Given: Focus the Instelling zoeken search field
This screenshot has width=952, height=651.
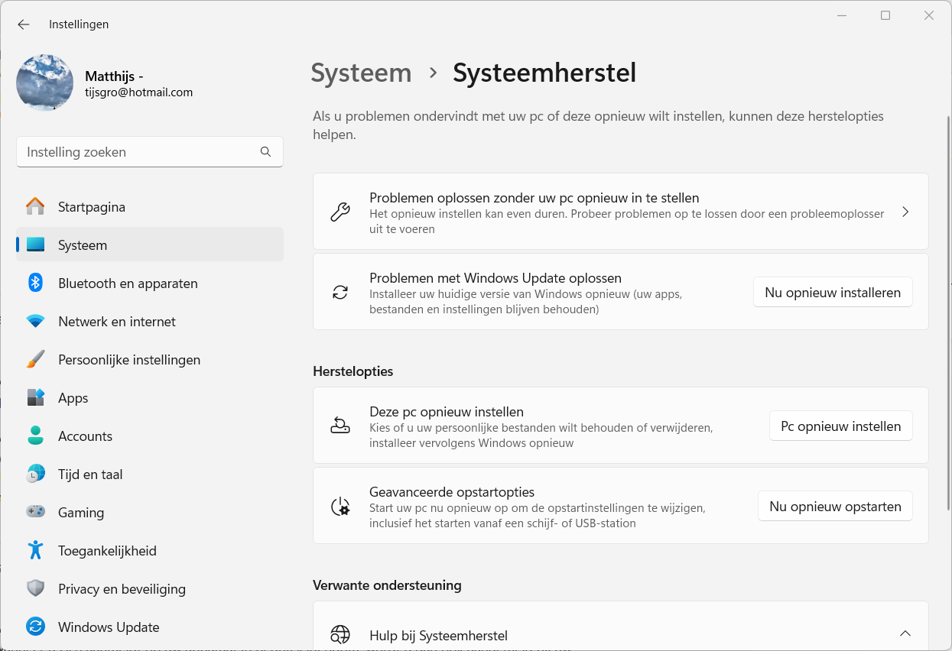Looking at the screenshot, I should pos(138,152).
